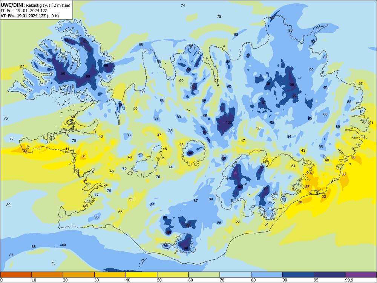Viewport: 377px width, 283px height.
Task: Click the light green 60–70 legend block
Action: pyautogui.click(x=204, y=275)
